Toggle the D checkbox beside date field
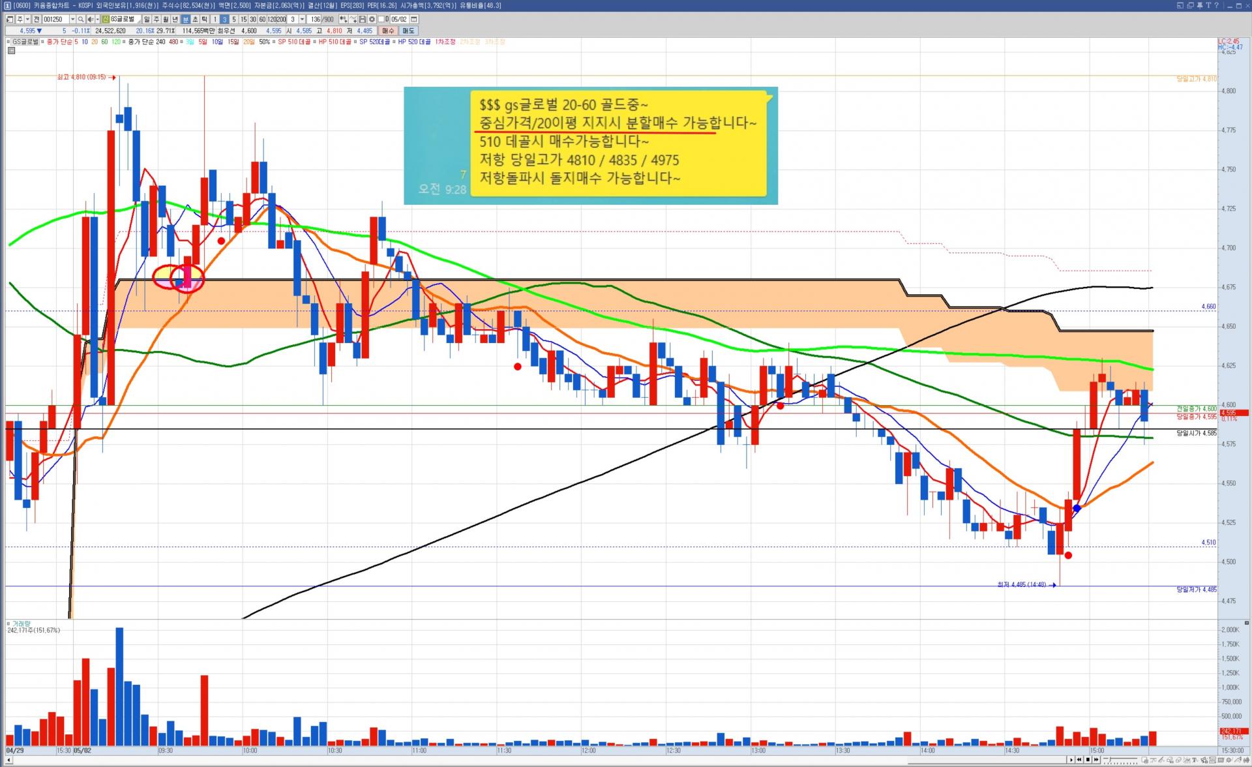The width and height of the screenshot is (1252, 767). pyautogui.click(x=381, y=20)
